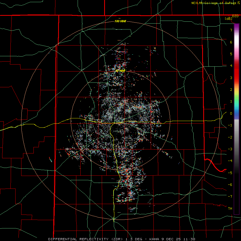241x241 pixels.
Task: Click the "50 NMI" range ring label
Action: [x=120, y=71]
